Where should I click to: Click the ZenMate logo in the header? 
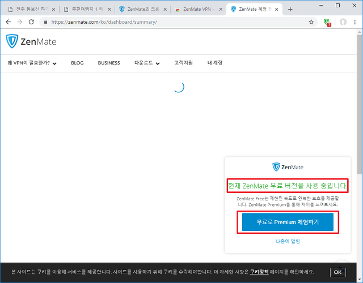(31, 41)
